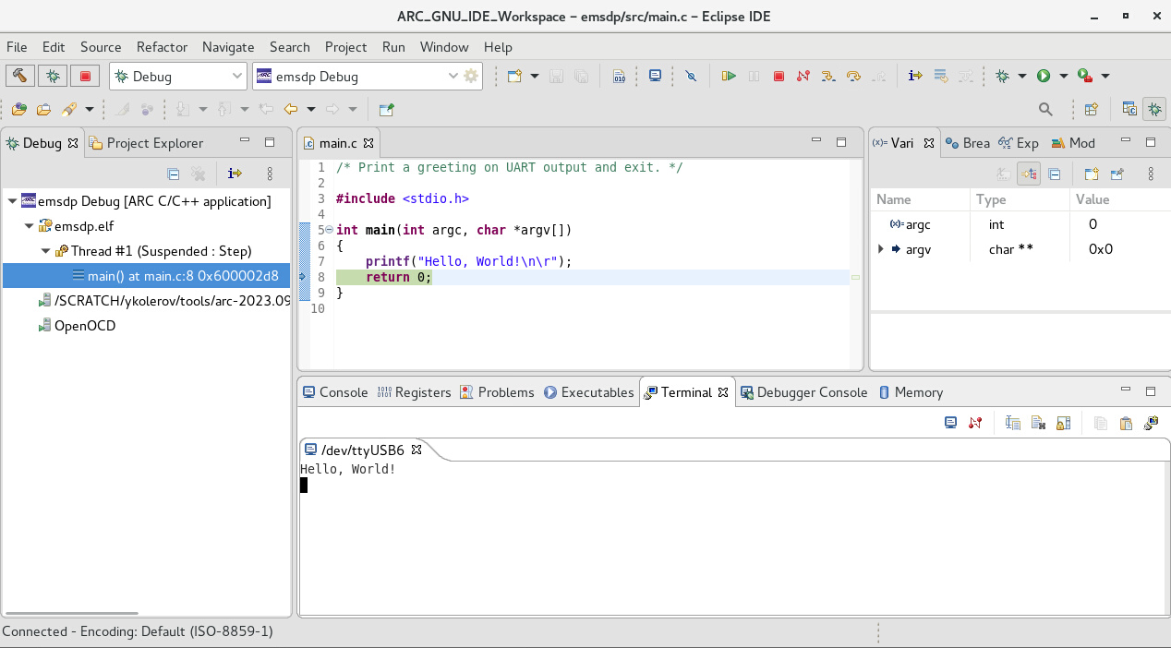The height and width of the screenshot is (648, 1171).
Task: Select the Step Over icon
Action: [x=853, y=75]
